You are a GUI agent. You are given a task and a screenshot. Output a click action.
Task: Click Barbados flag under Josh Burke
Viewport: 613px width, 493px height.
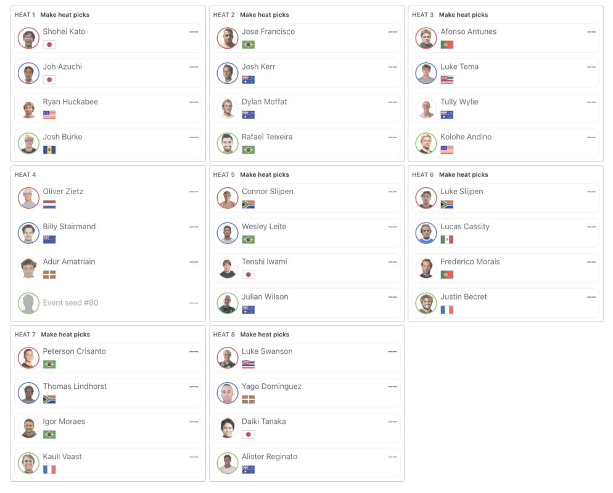coord(49,150)
